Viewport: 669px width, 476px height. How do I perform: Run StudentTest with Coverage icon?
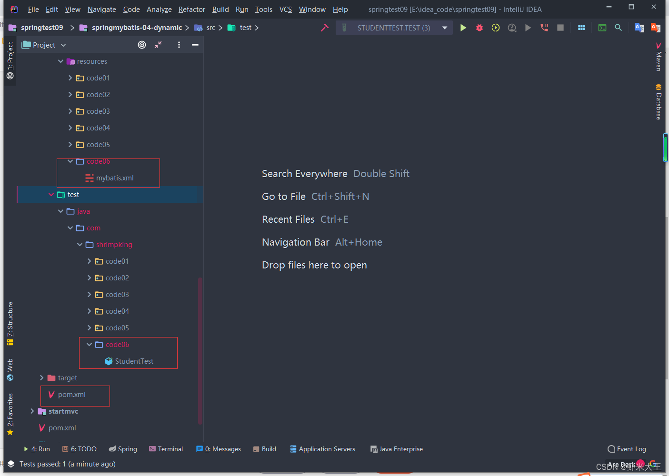(495, 27)
